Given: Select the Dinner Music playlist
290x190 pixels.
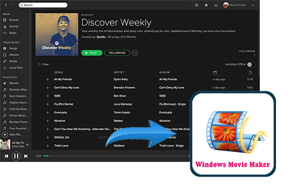Looking at the screenshot, I should [19, 115].
